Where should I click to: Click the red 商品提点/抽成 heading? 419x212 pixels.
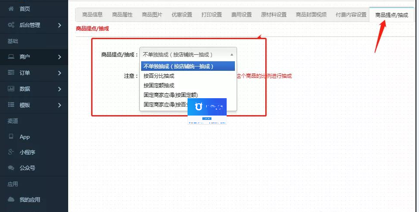[92, 29]
